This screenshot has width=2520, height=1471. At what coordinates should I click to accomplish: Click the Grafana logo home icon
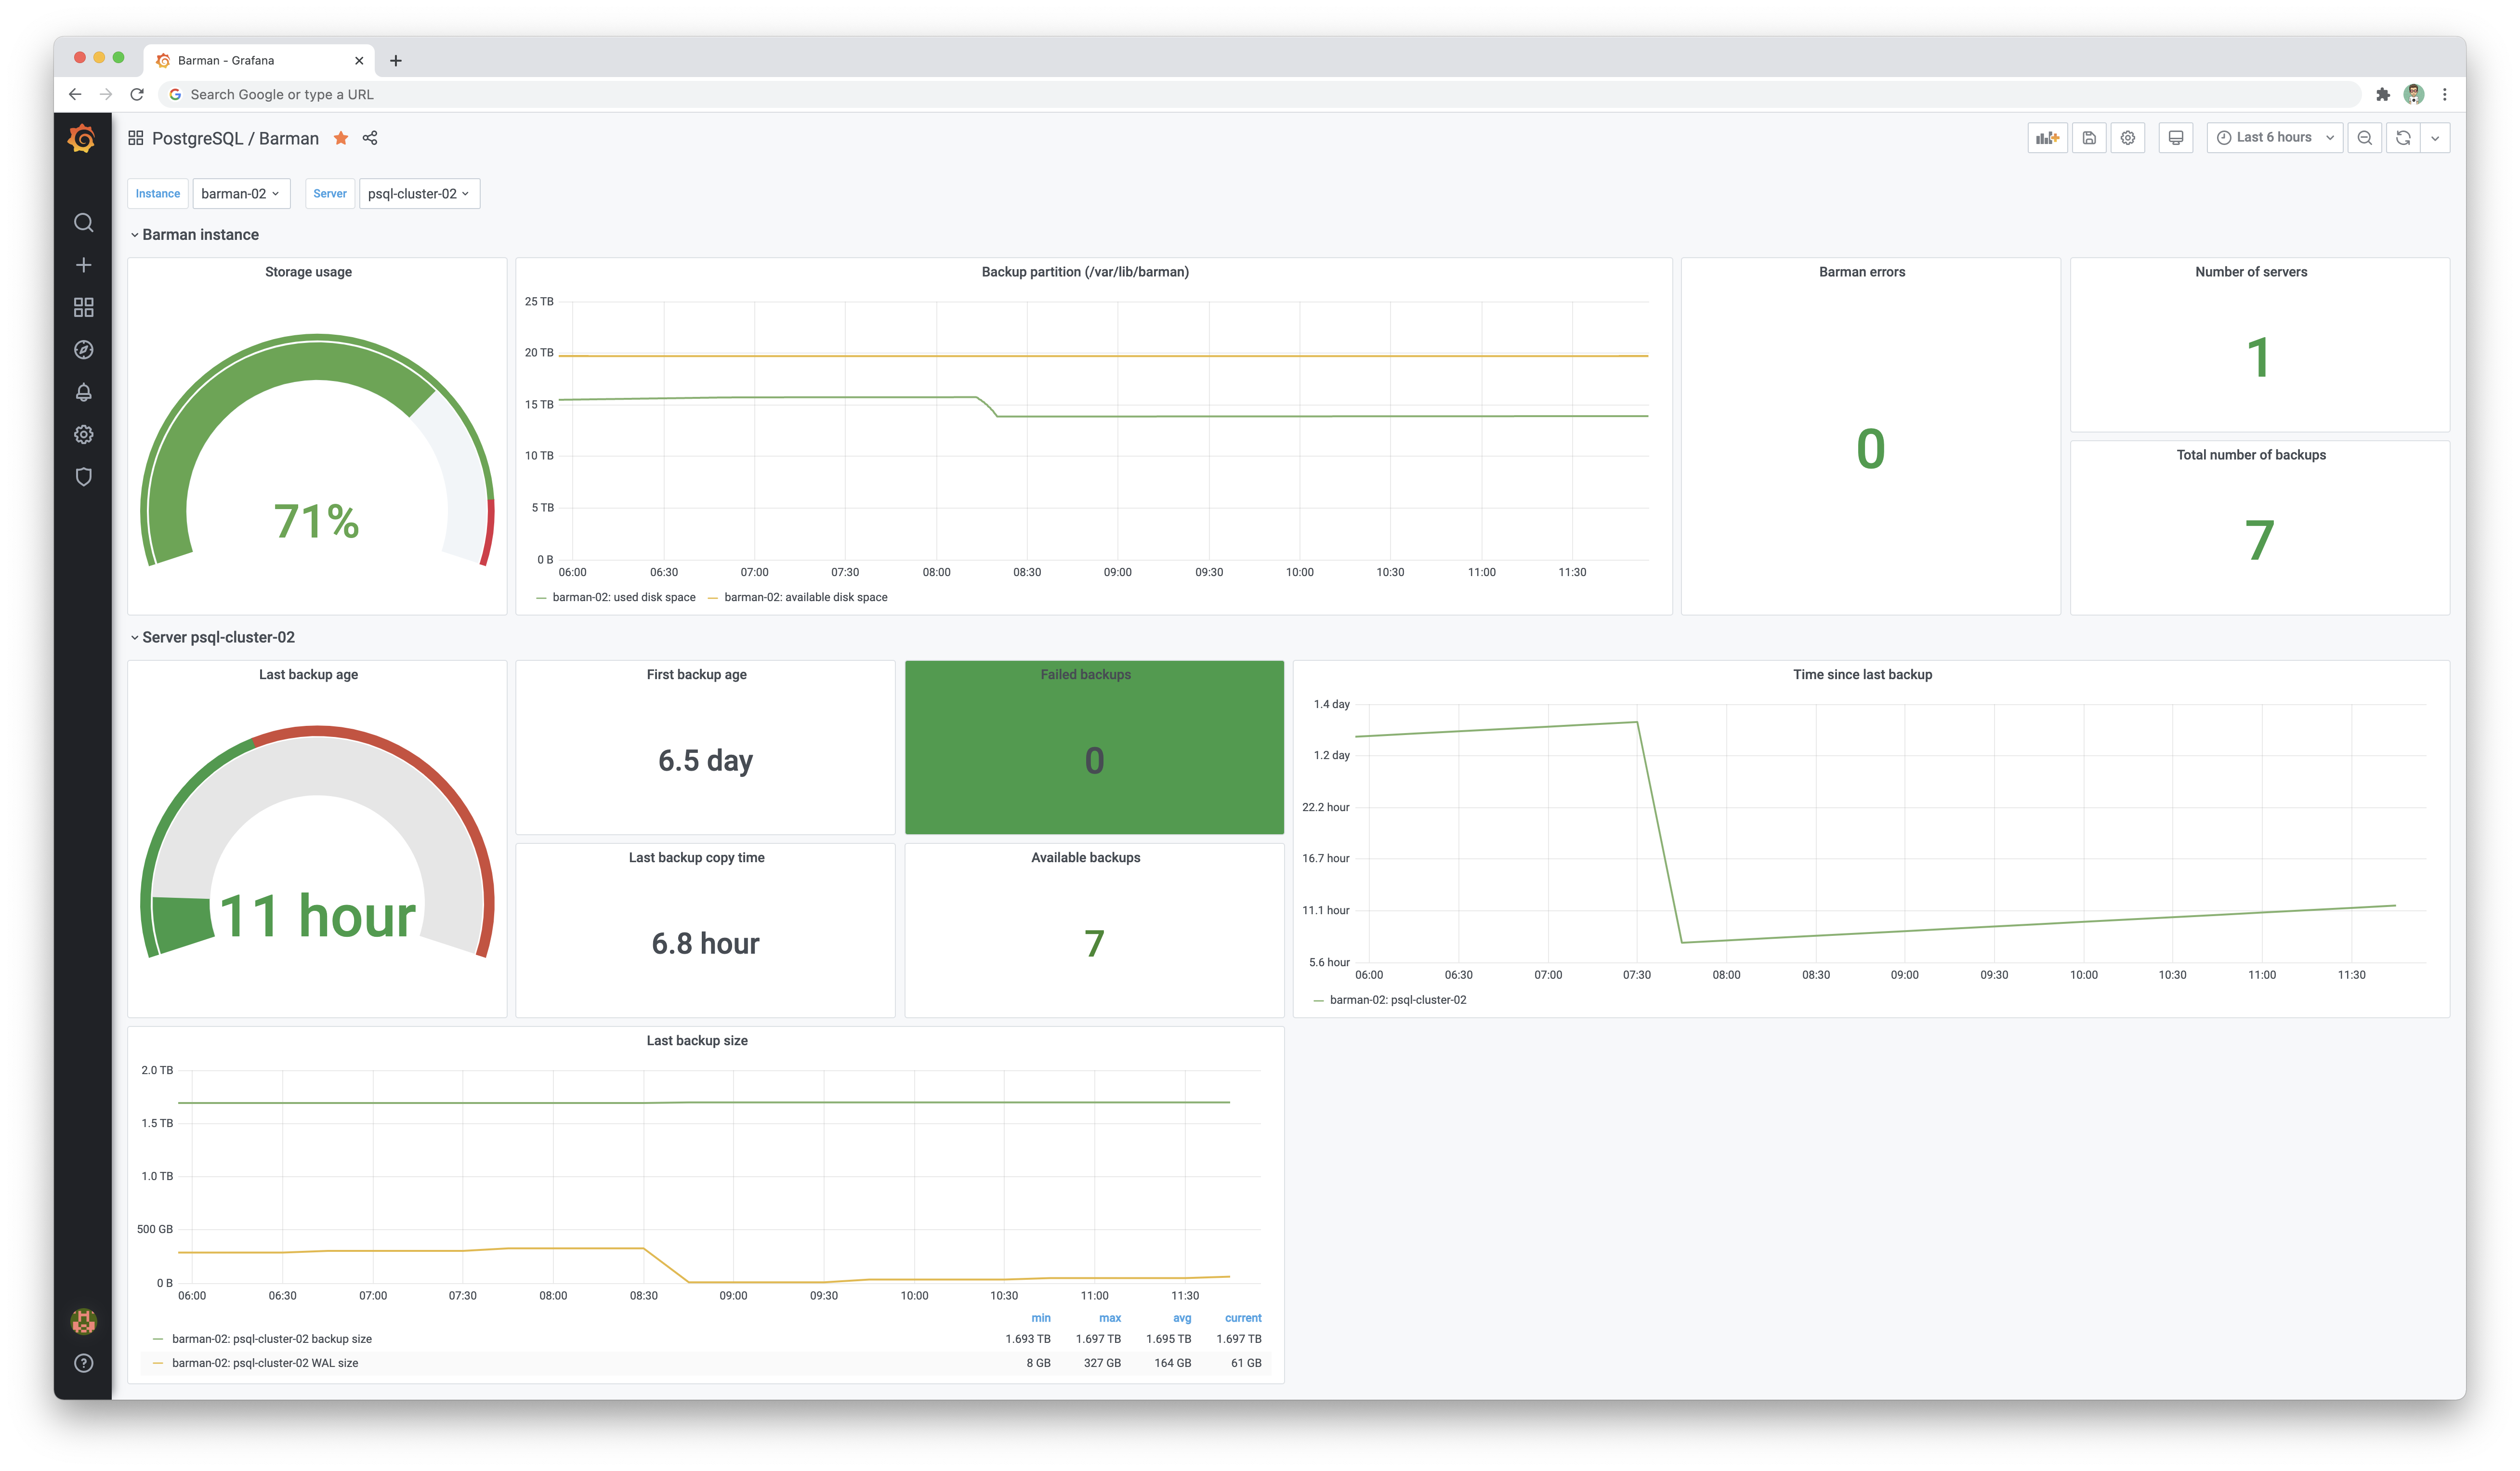(82, 139)
